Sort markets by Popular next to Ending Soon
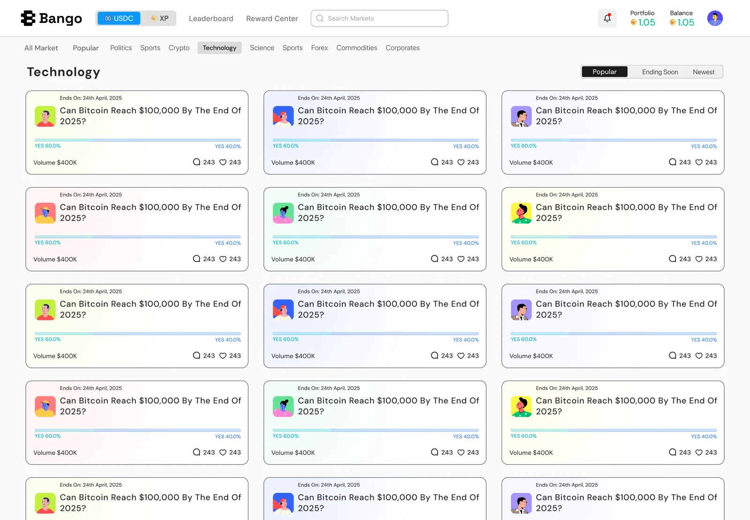Image resolution: width=750 pixels, height=520 pixels. [605, 72]
